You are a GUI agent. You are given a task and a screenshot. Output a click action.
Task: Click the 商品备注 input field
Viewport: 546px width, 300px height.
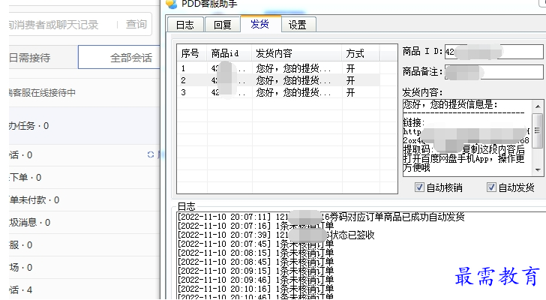[493, 72]
